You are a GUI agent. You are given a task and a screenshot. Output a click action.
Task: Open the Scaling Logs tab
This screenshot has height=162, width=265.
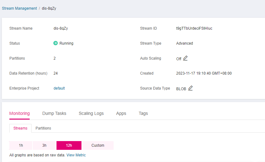(91, 113)
